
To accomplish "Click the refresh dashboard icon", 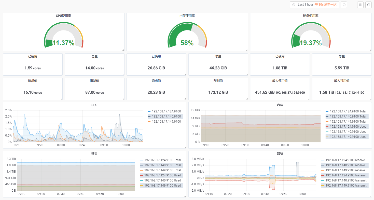I will pyautogui.click(x=344, y=5).
